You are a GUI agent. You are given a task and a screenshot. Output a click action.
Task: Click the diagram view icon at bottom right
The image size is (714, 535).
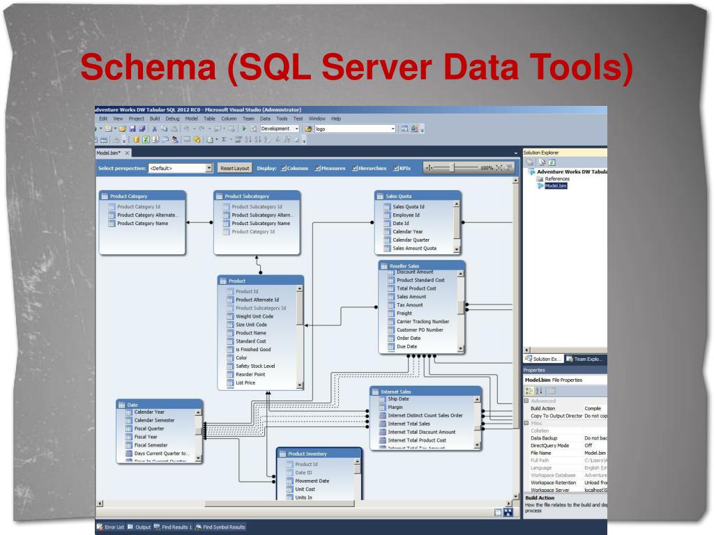pos(508,512)
